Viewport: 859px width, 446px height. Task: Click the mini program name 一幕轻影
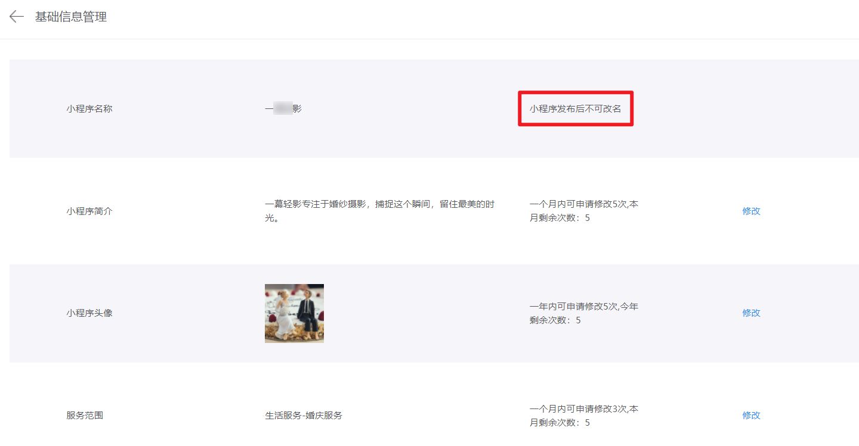click(x=283, y=108)
